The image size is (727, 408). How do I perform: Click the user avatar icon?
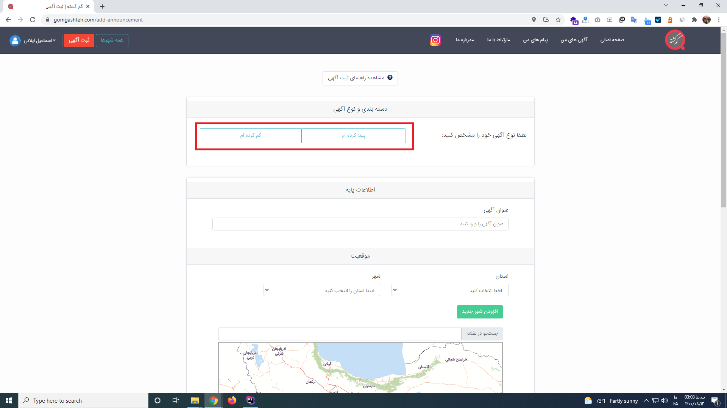pyautogui.click(x=15, y=40)
